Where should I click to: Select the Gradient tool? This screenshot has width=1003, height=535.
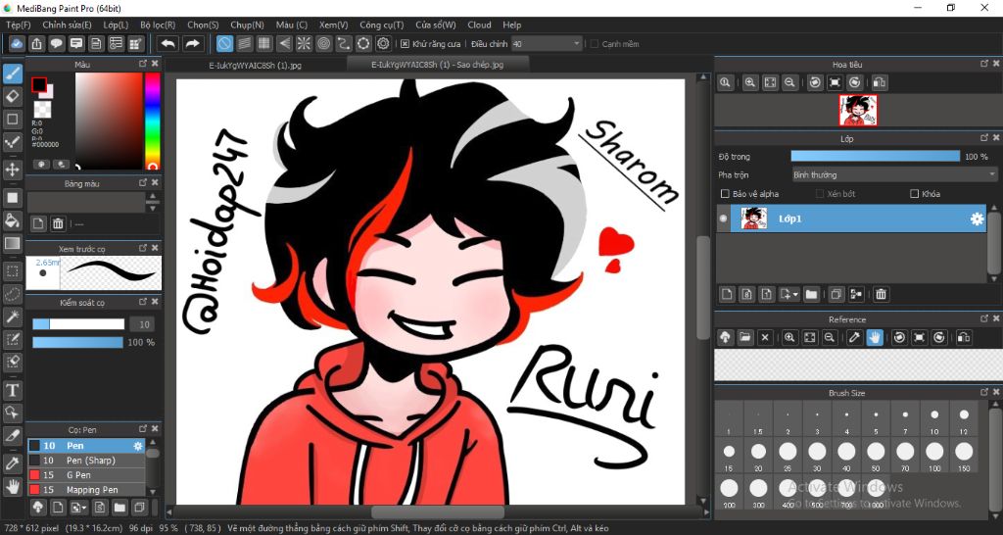12,243
